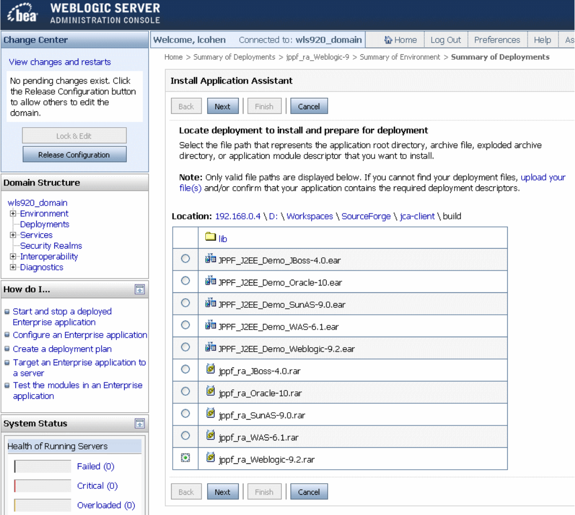Image resolution: width=575 pixels, height=515 pixels.
Task: Click Overloaded (0) health bar
Action: coord(43,505)
